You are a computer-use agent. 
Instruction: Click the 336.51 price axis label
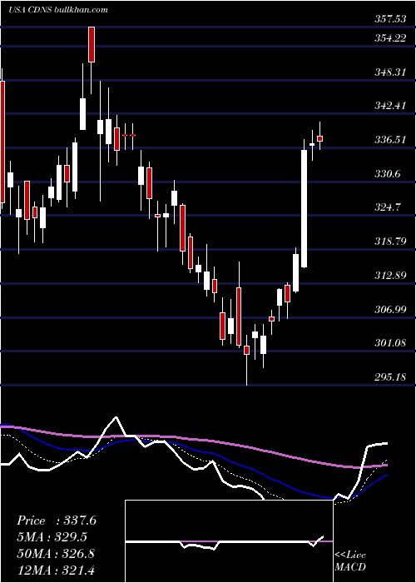[390, 140]
